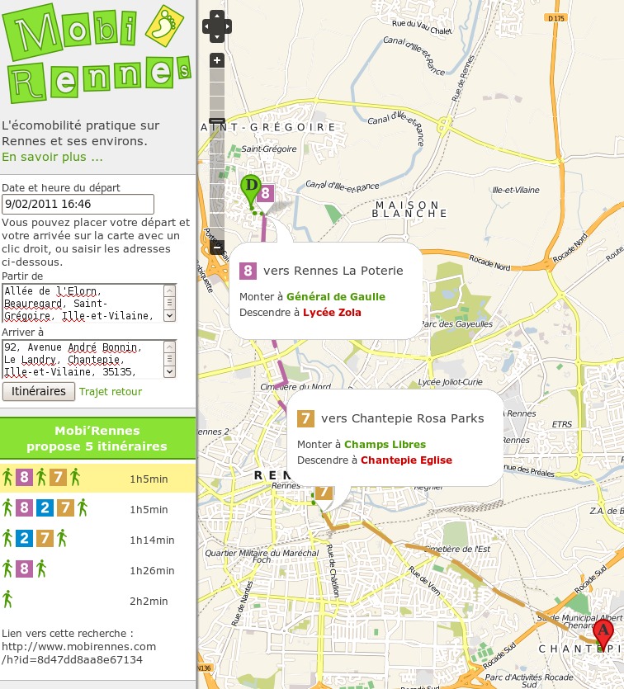Click the search link URL text

[78, 653]
